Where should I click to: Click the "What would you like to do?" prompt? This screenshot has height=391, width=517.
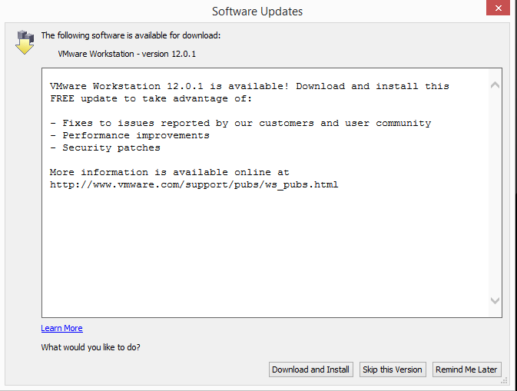91,347
